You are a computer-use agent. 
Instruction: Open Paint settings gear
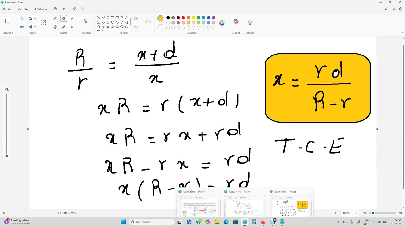pos(401,9)
